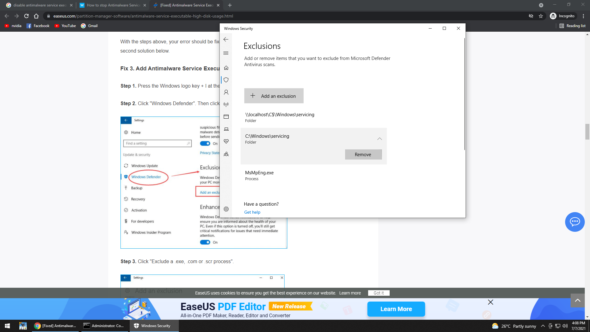Open the blue live chat bubble
590x332 pixels.
pos(575,222)
